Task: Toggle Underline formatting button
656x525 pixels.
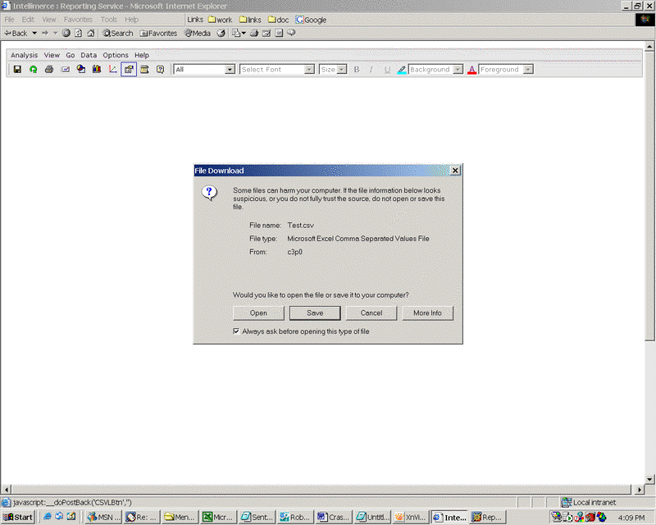Action: [387, 70]
